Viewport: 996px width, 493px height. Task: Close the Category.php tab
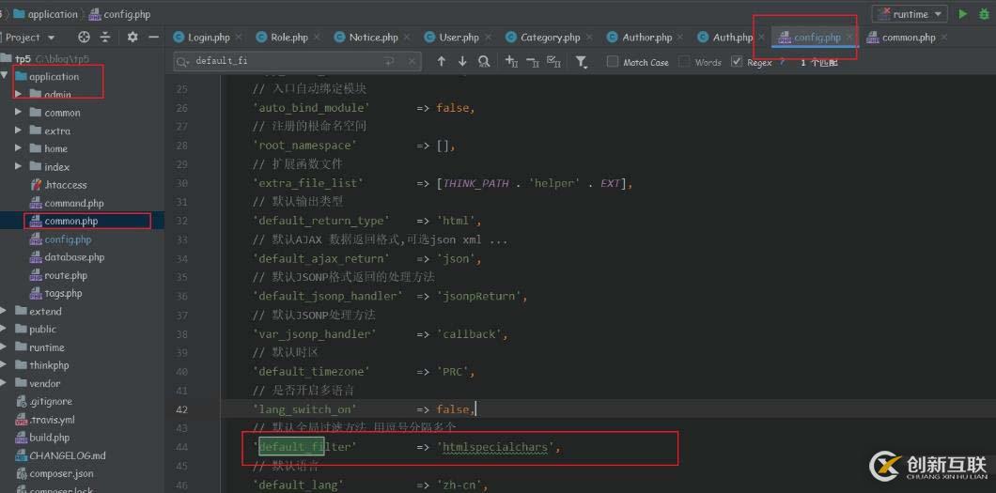[590, 38]
